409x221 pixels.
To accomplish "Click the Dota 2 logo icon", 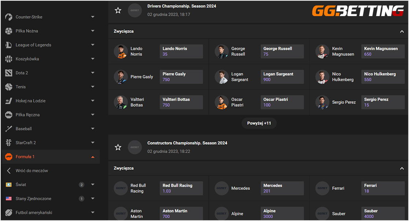I will [8, 73].
